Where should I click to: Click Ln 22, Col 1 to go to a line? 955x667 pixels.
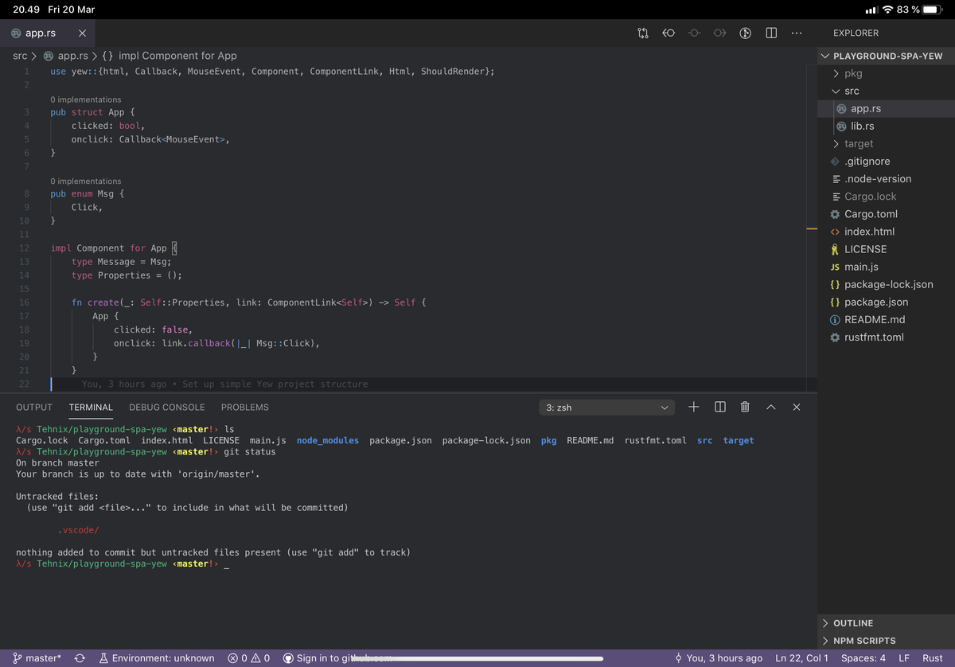801,658
